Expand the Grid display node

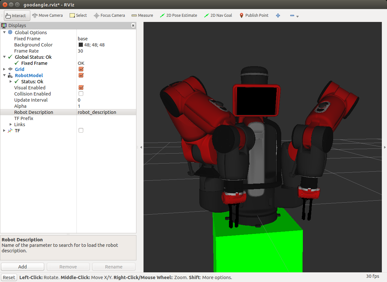(x=4, y=69)
